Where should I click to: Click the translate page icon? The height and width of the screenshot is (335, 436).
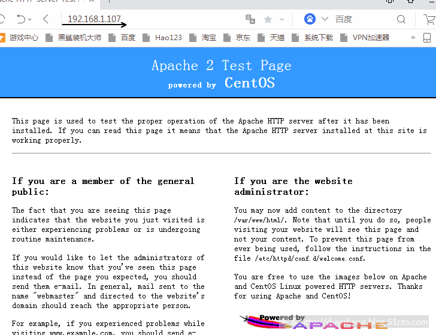pos(250,19)
